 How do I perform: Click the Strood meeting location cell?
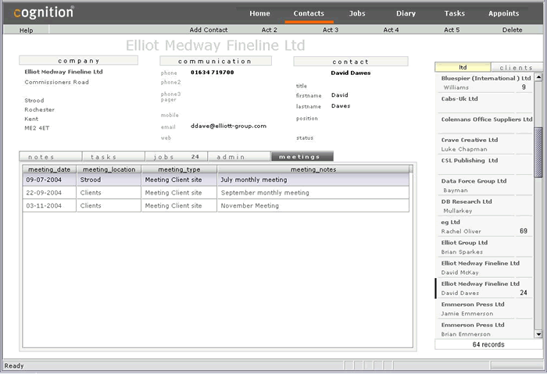coord(109,180)
